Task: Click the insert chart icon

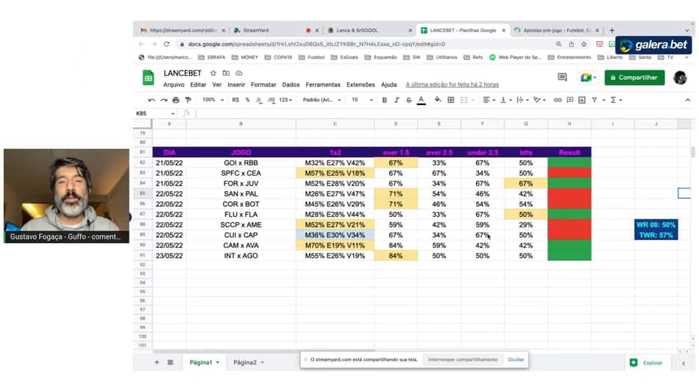Action: (582, 100)
